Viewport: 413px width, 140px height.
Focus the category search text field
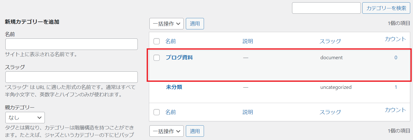pyautogui.click(x=326, y=8)
